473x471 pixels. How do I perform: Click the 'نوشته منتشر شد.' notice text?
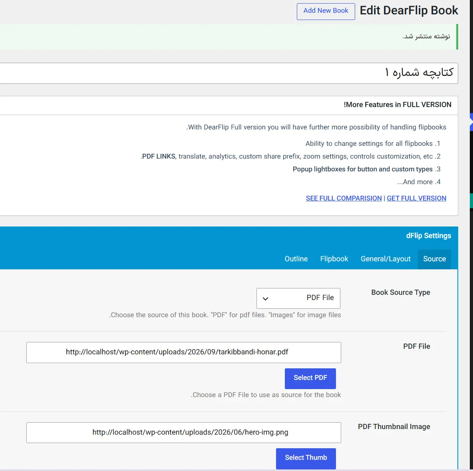point(426,36)
